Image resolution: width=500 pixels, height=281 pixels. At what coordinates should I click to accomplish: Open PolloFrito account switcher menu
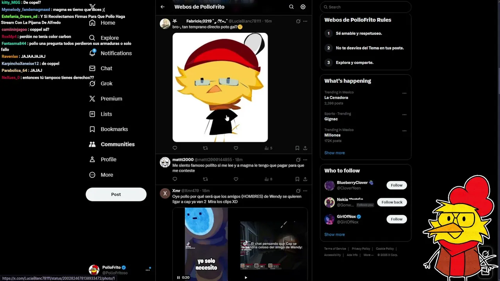(x=148, y=270)
